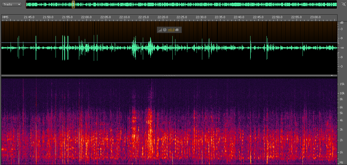Viewport: 347px width, 165px height.
Task: Click the 22:45.0 mark on timeline ruler
Action: [x=258, y=17]
